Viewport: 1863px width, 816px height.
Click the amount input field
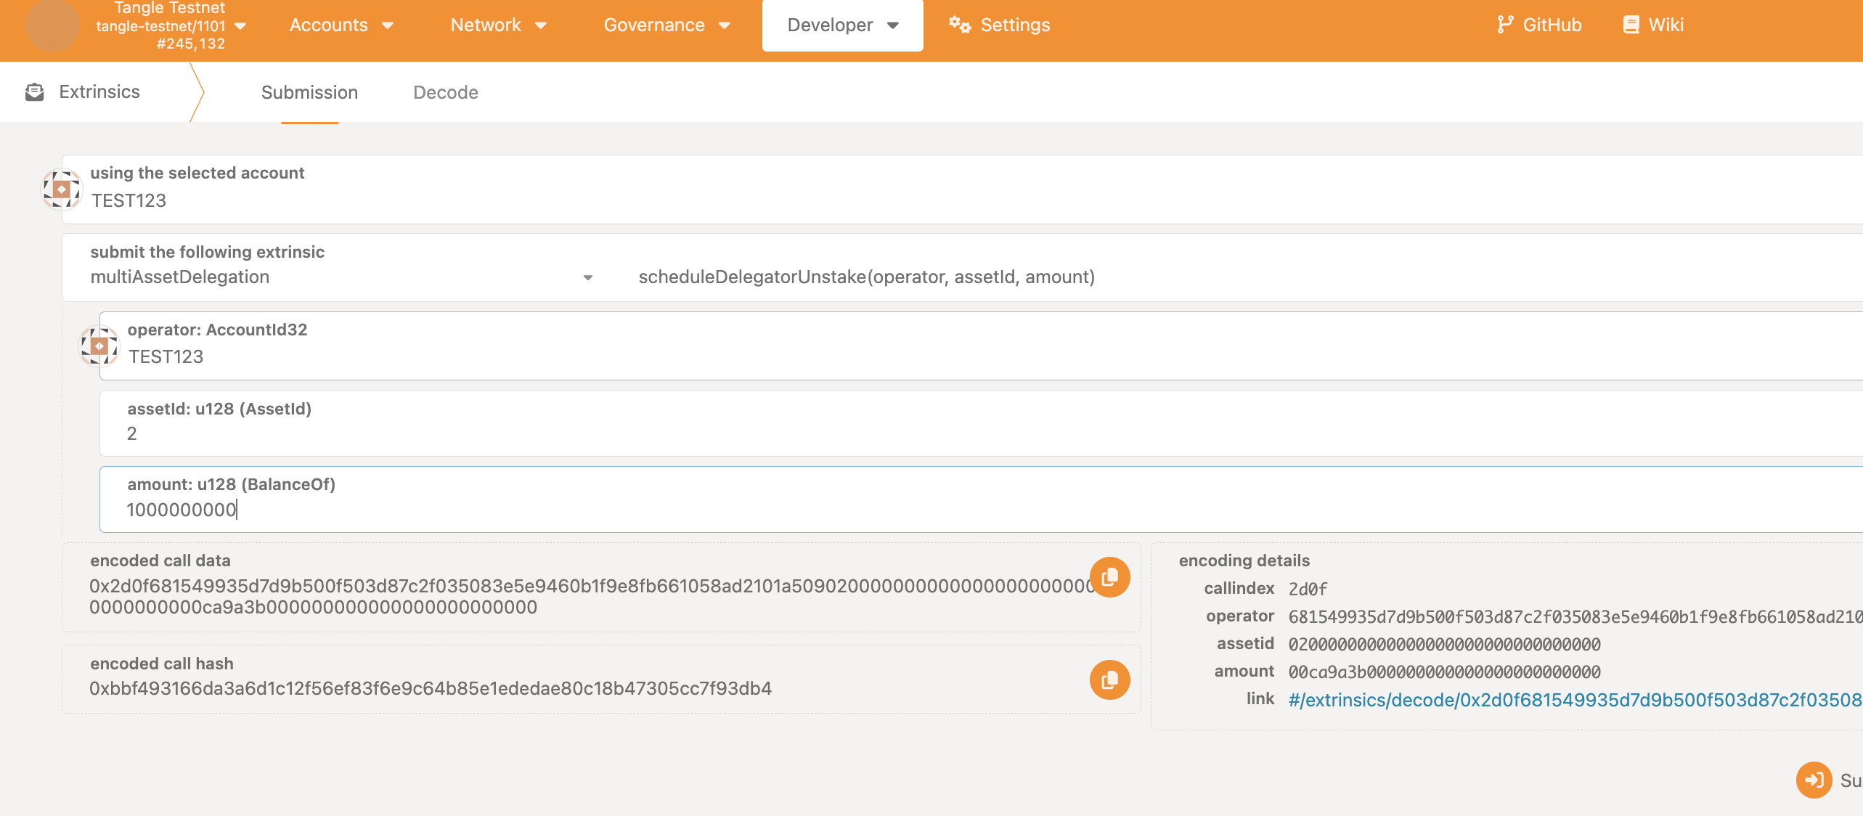click(508, 510)
